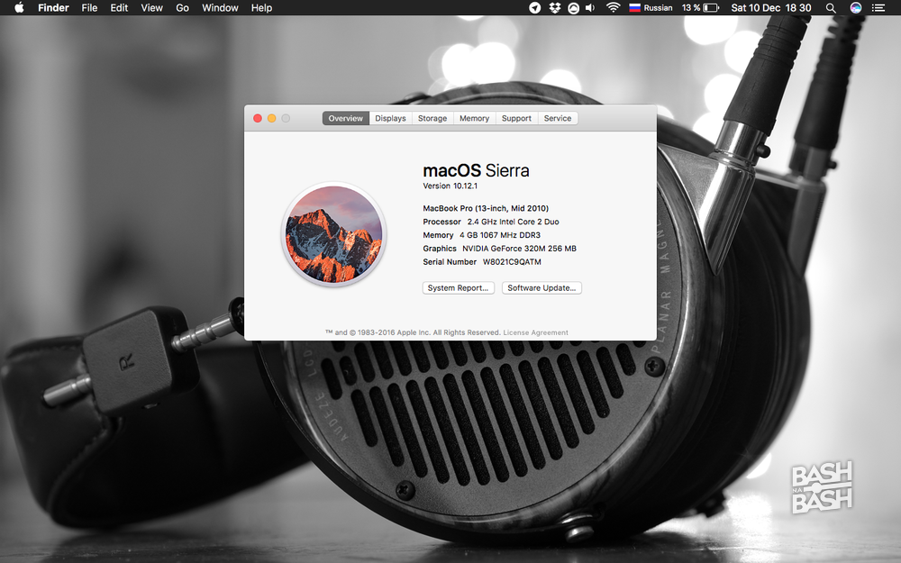Click MacBook Pro (13-inch, Mid 2010) text
Viewport: 901px width, 563px height.
coord(486,209)
